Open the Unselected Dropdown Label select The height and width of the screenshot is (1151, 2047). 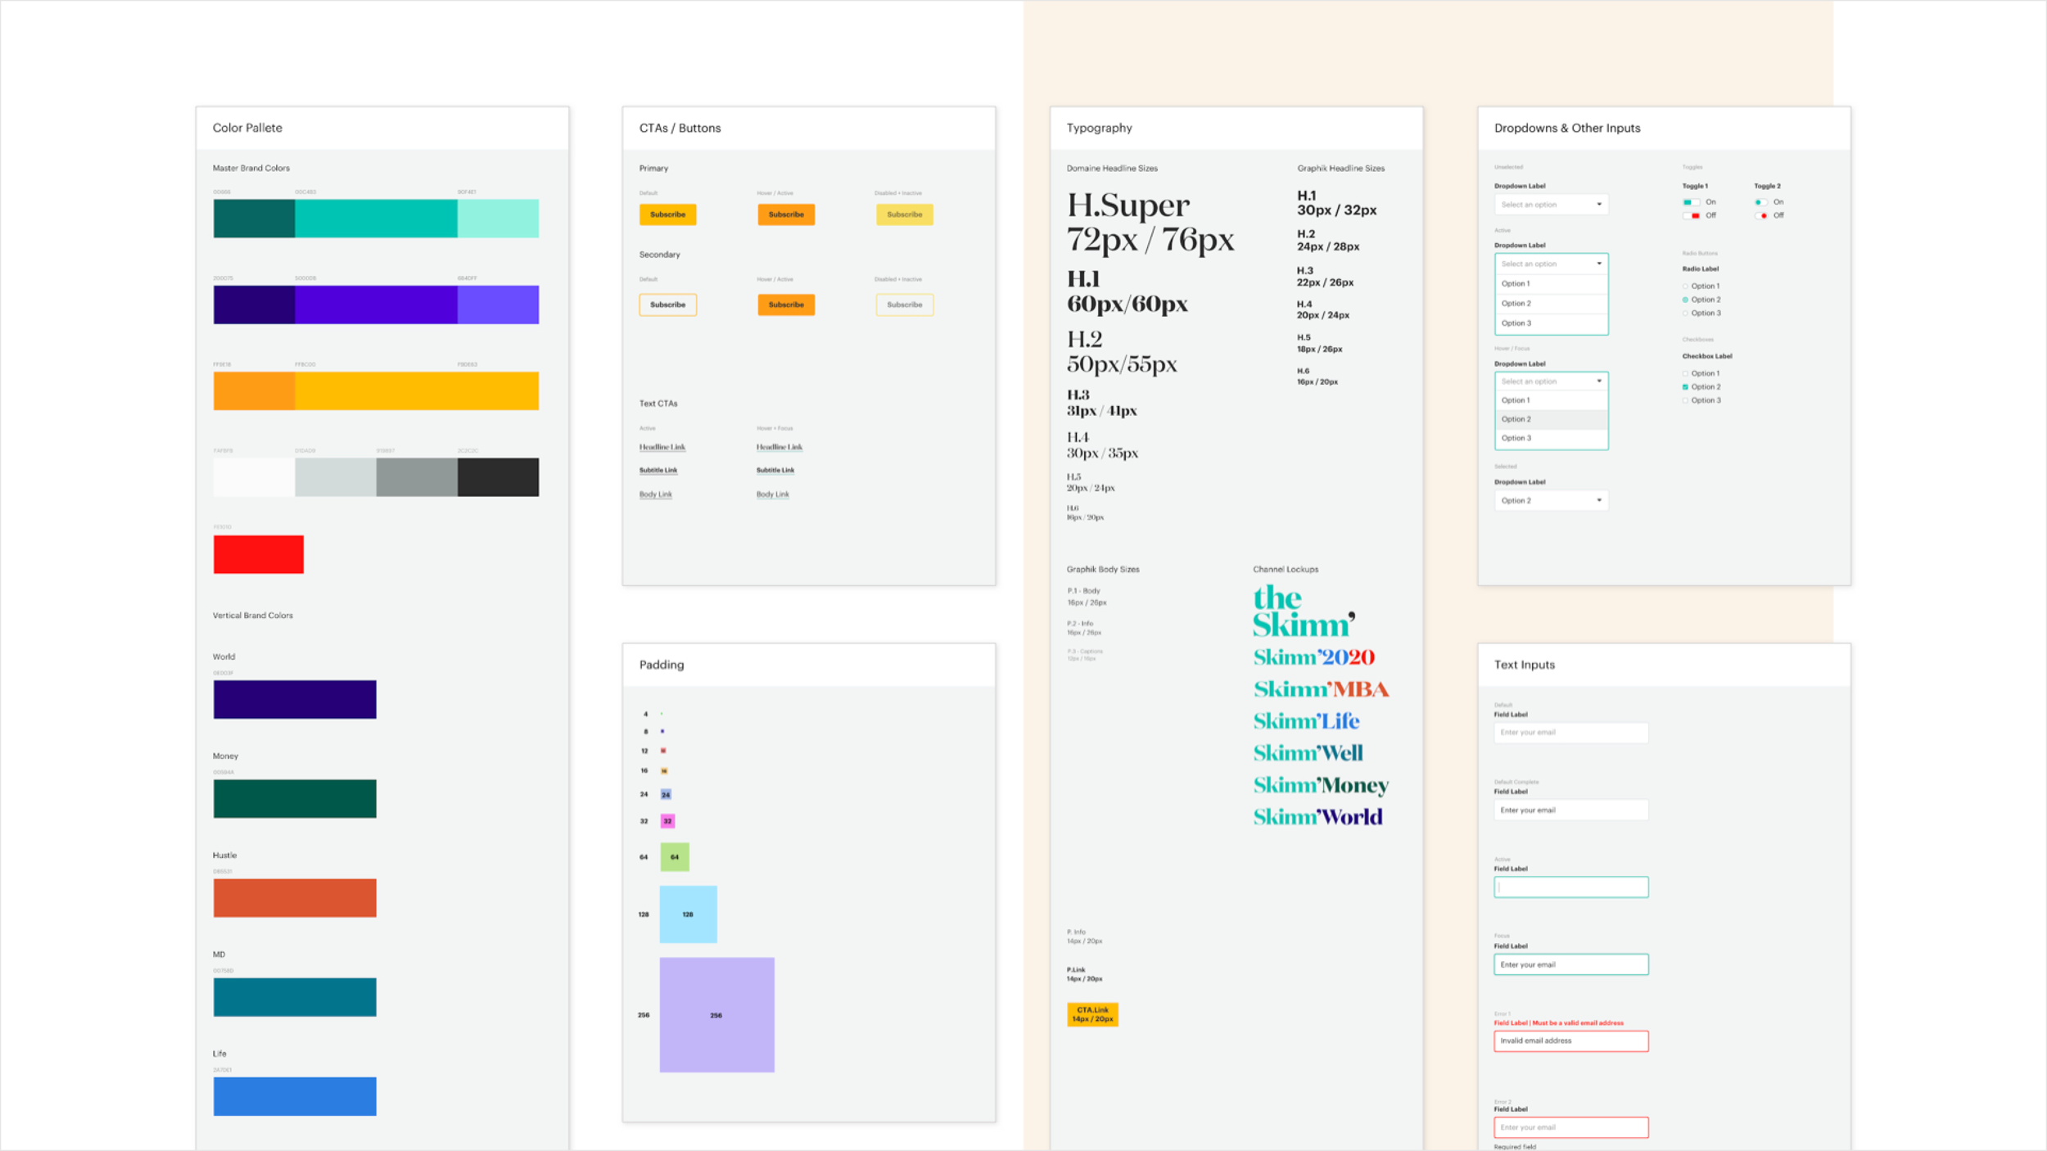click(1551, 204)
